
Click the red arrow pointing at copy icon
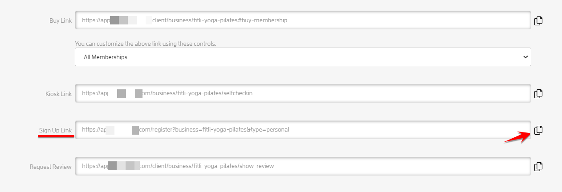pyautogui.click(x=517, y=137)
